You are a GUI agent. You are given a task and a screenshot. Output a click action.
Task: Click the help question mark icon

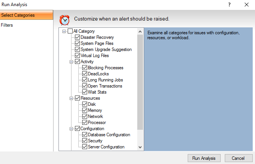tap(229, 5)
